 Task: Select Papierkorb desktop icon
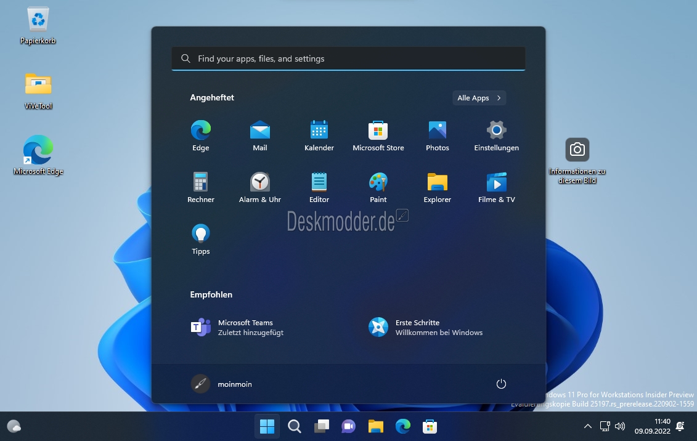(38, 26)
